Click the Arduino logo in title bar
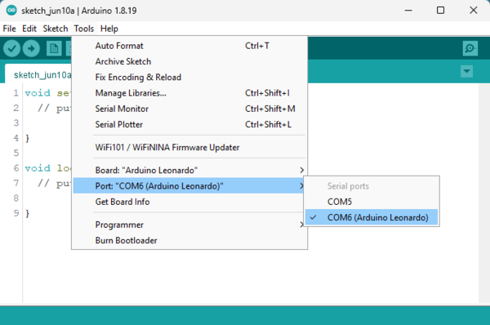 tap(11, 11)
